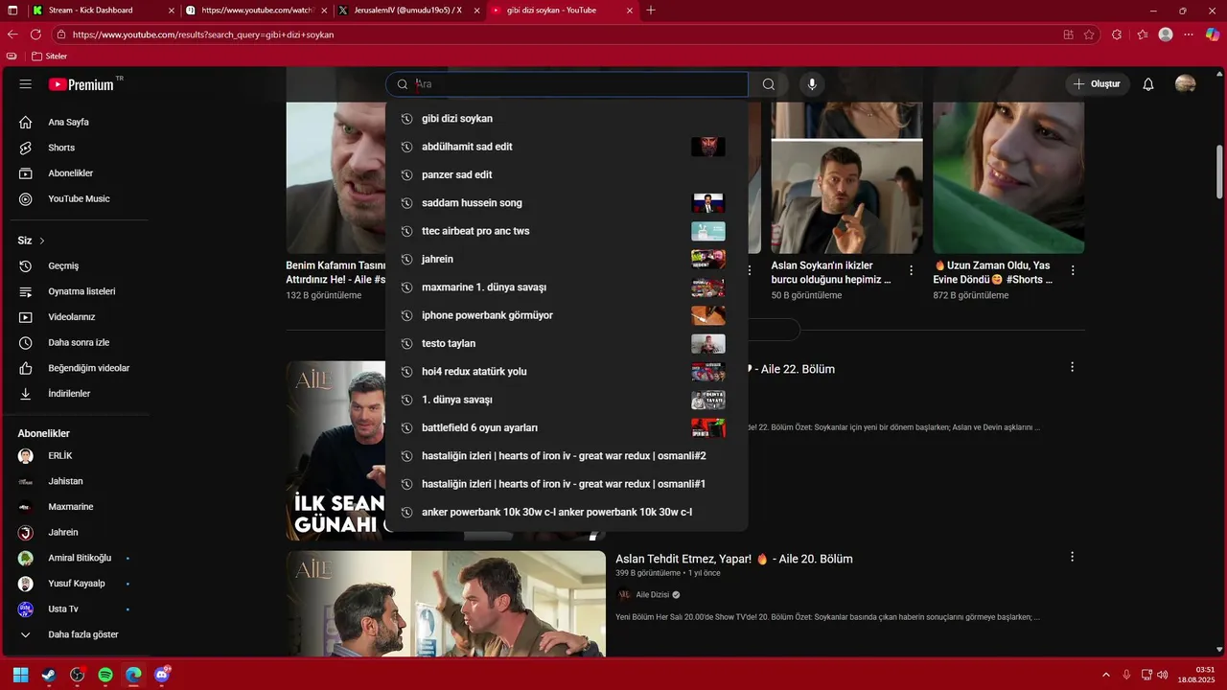This screenshot has width=1227, height=690.
Task: Click the Oluştur create button
Action: pos(1098,84)
